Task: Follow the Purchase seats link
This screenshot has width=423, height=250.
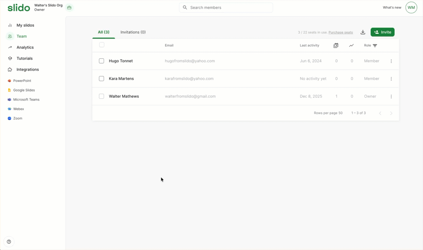Action: pos(340,32)
